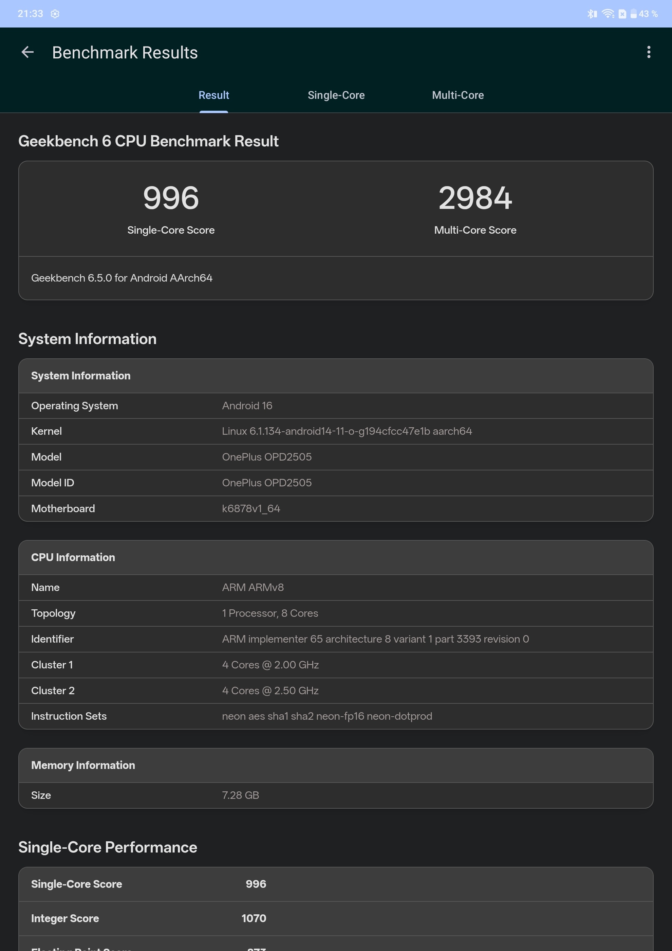
Task: Open the three-dot overflow menu
Action: click(649, 52)
